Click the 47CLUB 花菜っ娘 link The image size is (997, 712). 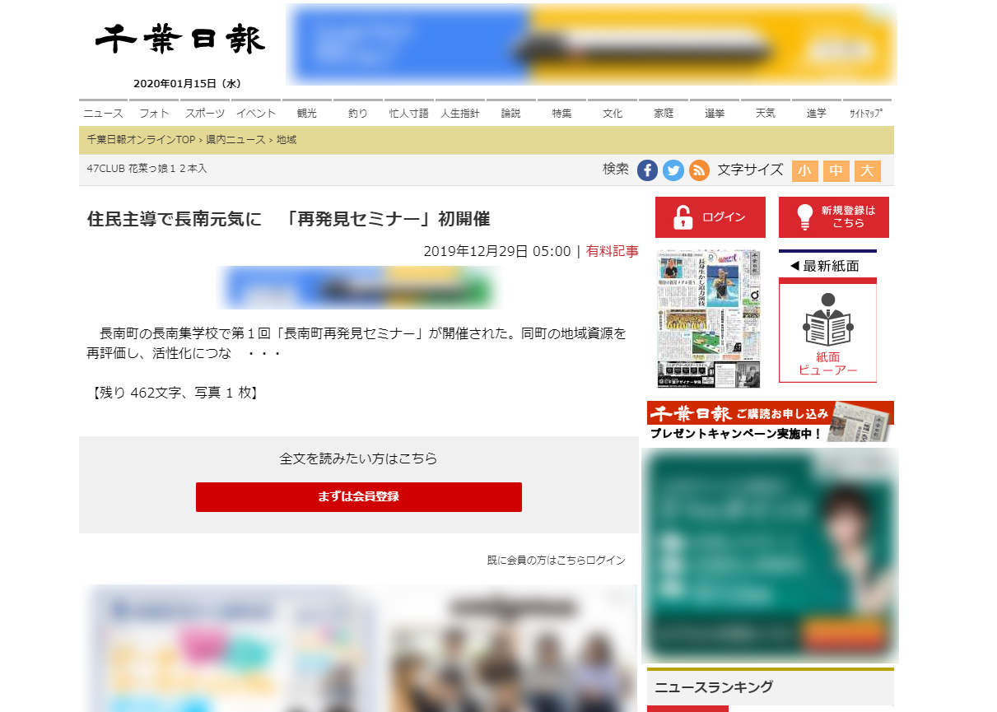pos(147,169)
